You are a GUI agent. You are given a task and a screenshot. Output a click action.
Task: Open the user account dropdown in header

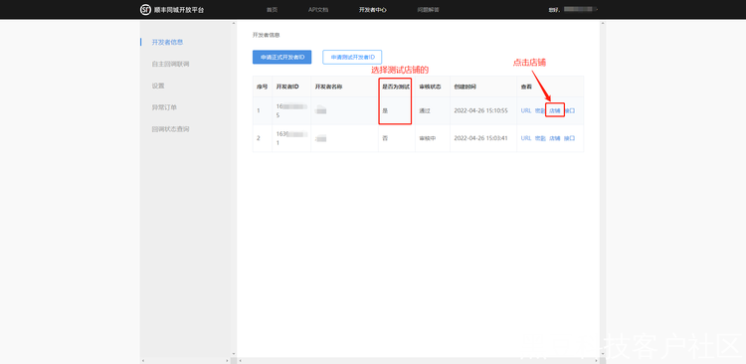[573, 10]
